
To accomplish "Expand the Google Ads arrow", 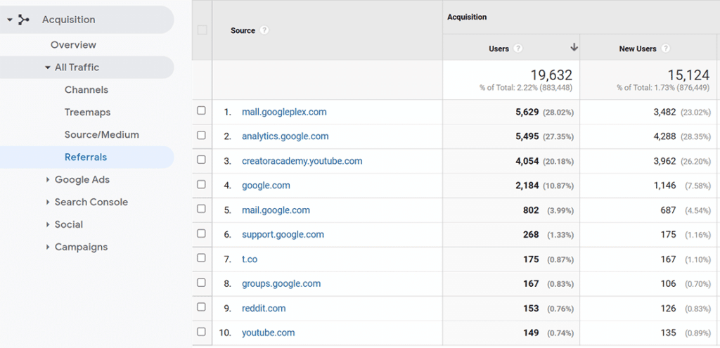I will 48,179.
